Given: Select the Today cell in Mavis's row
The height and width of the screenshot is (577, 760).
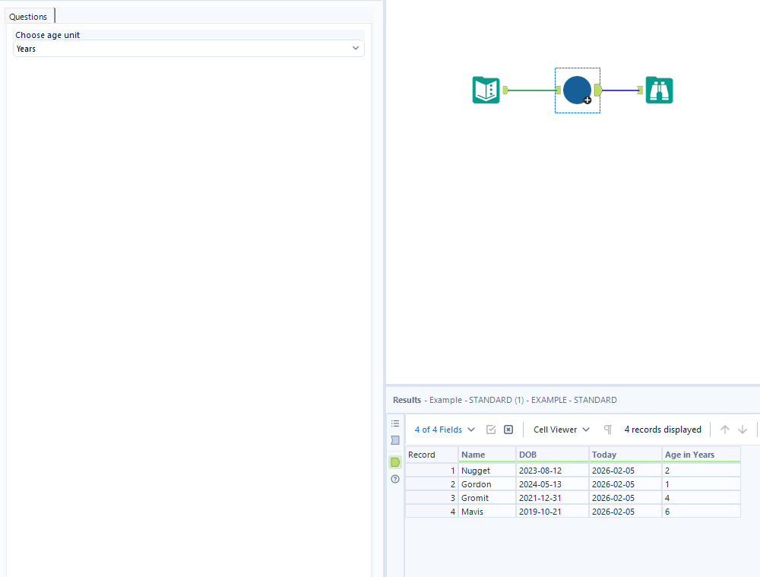Looking at the screenshot, I should click(625, 512).
